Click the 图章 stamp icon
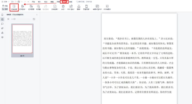 pos(79,6)
